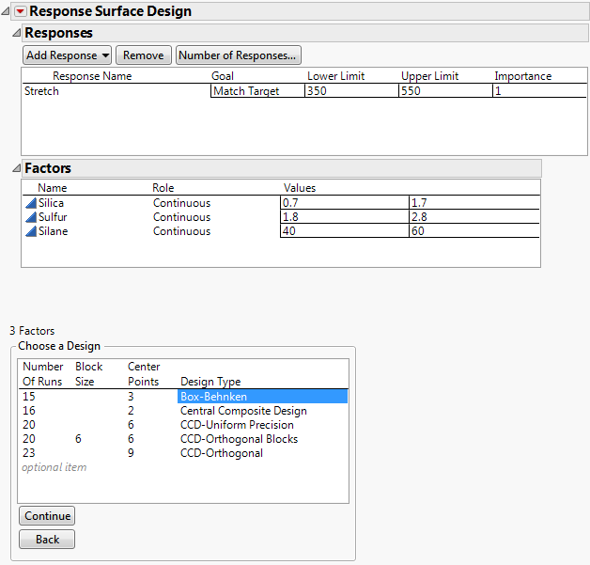Click the blue continuous icon beside Silane
Image resolution: width=590 pixels, height=565 pixels.
[x=30, y=231]
